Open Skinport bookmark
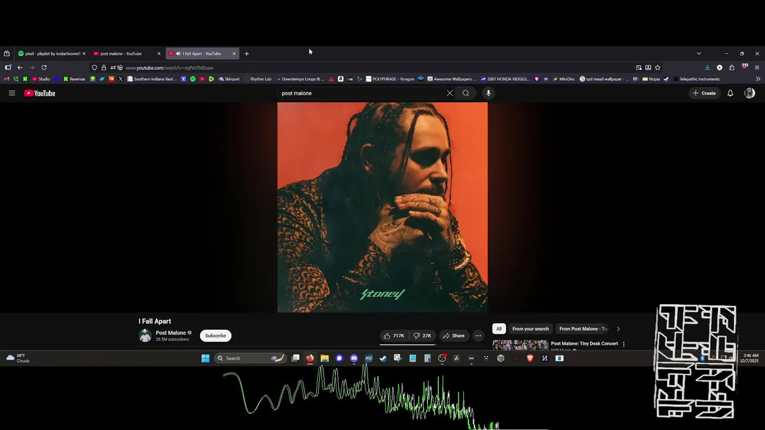The width and height of the screenshot is (765, 430). tap(229, 79)
